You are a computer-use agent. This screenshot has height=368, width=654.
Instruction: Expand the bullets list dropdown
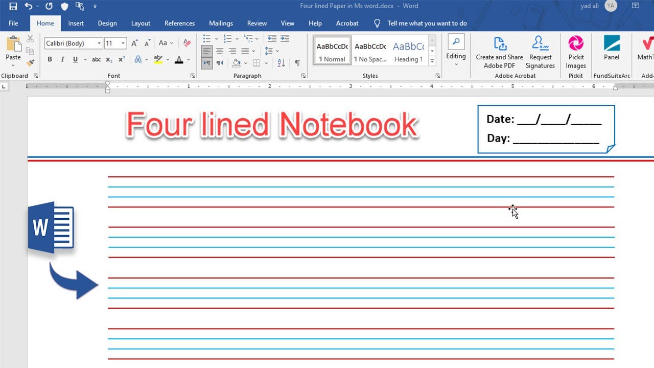point(216,38)
